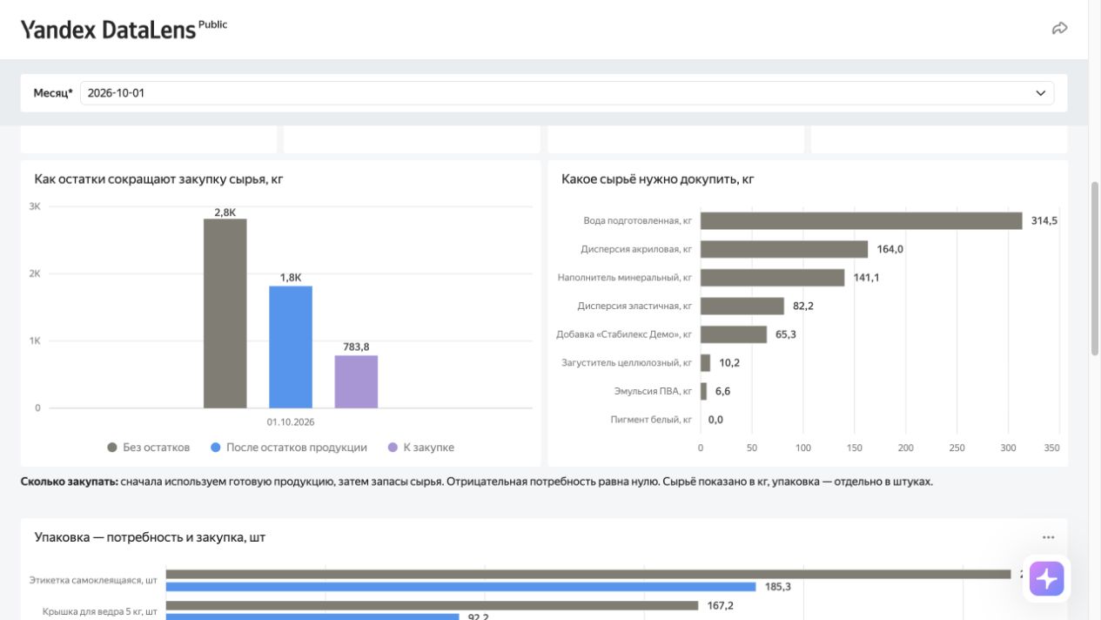Viewport: 1101px width, 620px height.
Task: Click the gray Крышка для ведра bar 167,2
Action: (432, 605)
